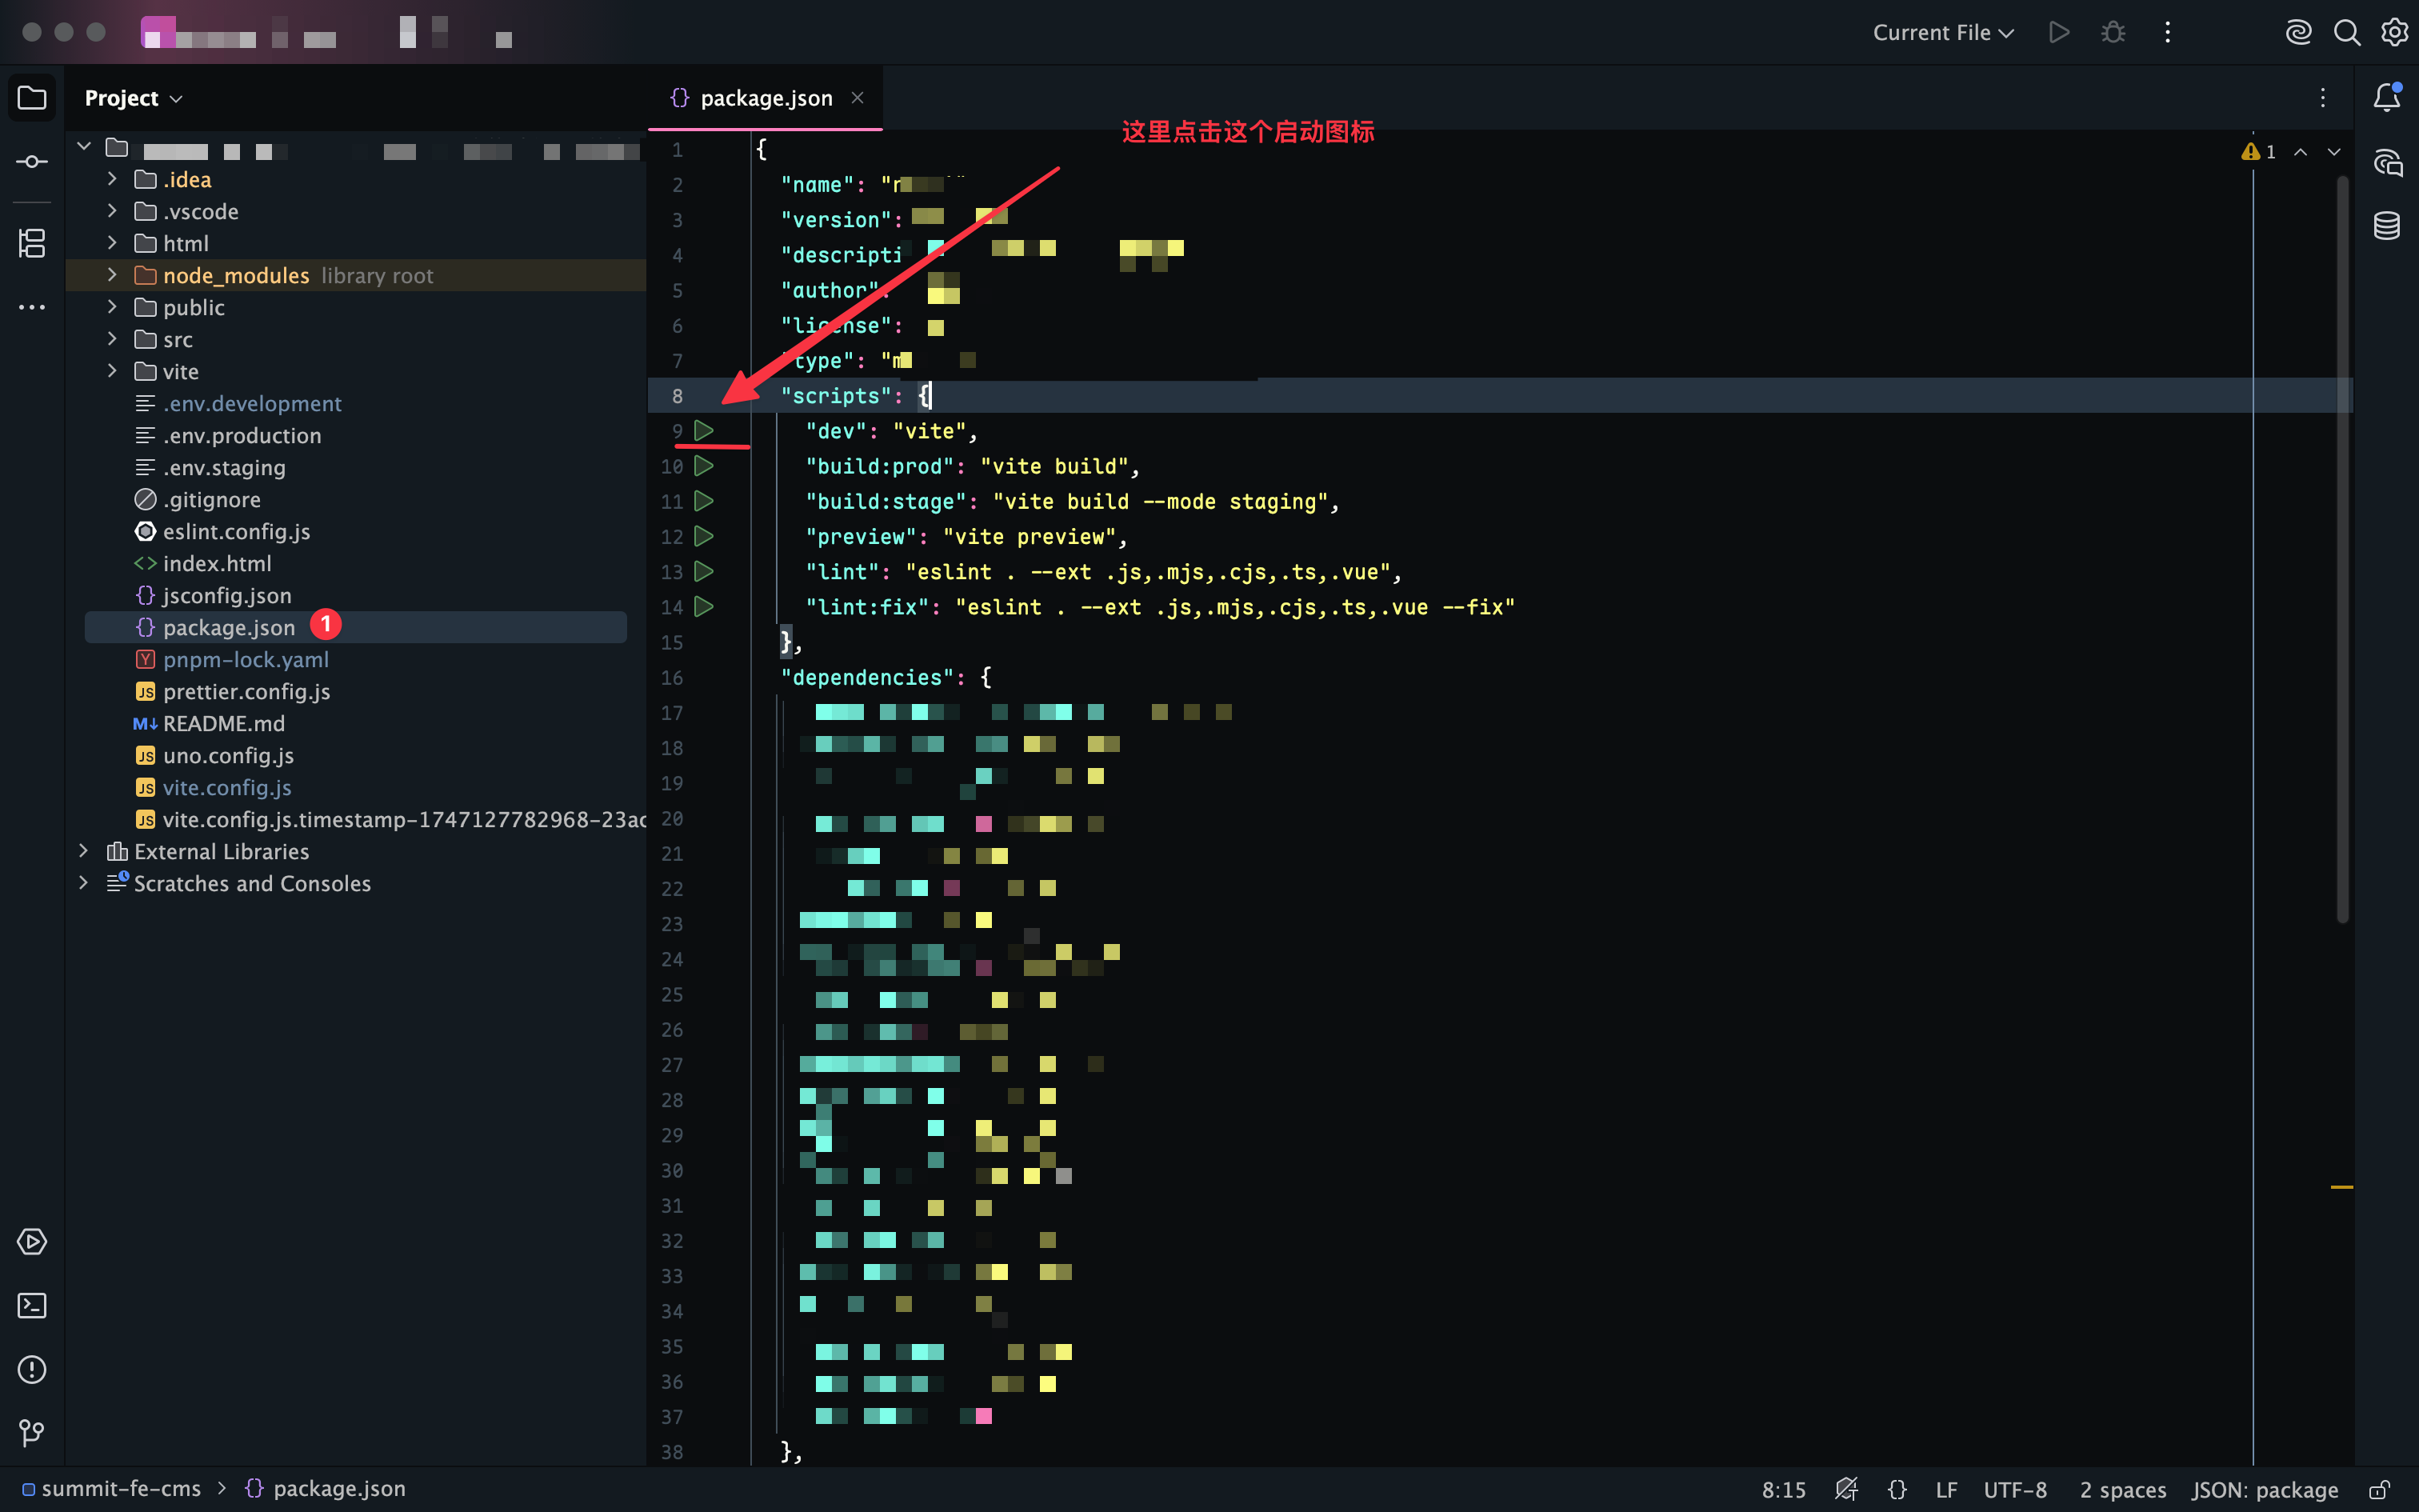Open the Terminal tool window
Image resolution: width=2419 pixels, height=1512 pixels.
point(32,1305)
